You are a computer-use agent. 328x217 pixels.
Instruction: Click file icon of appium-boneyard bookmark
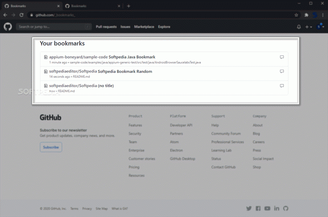pos(45,57)
